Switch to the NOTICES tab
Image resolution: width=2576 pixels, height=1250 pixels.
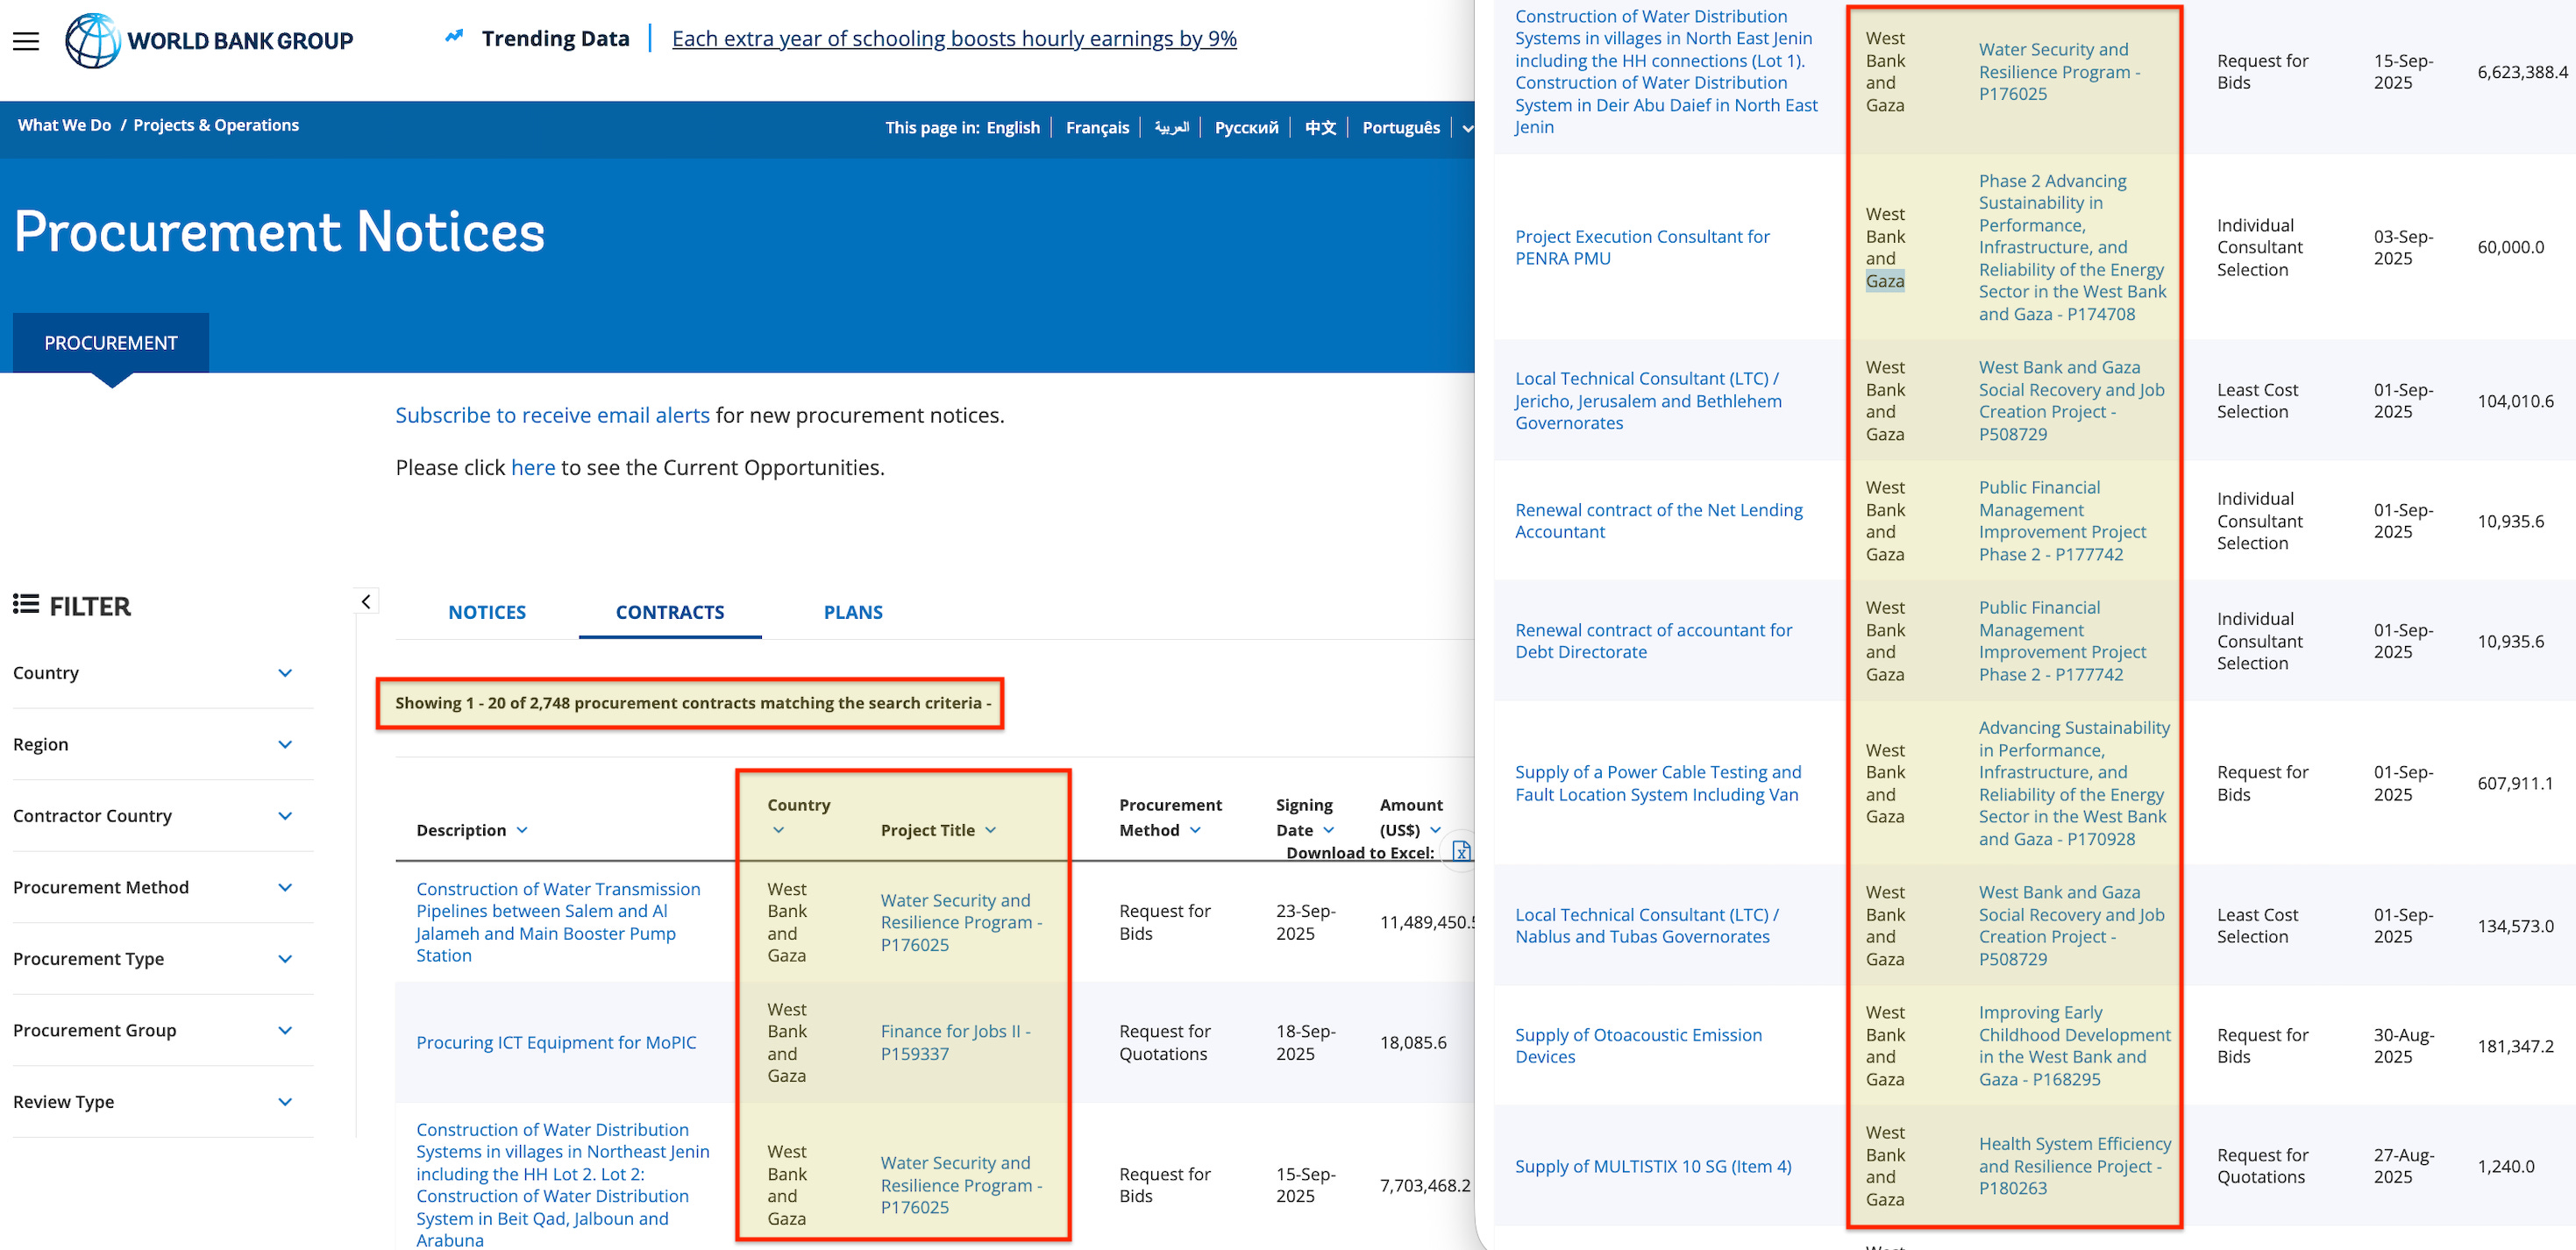click(487, 612)
